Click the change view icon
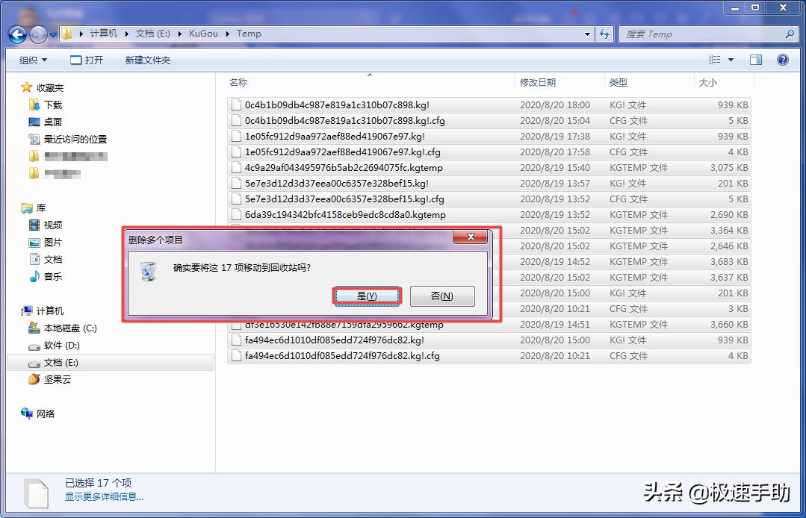Image resolution: width=806 pixels, height=518 pixels. 715,60
